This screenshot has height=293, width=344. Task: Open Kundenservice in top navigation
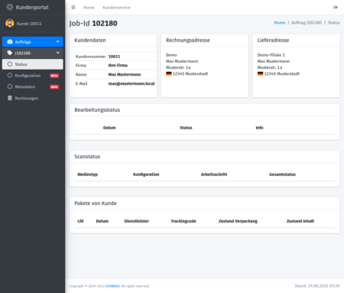pyautogui.click(x=117, y=8)
